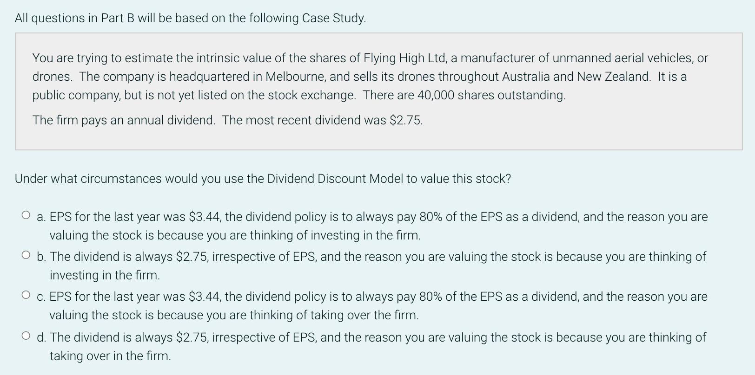The height and width of the screenshot is (375, 755).
Task: Select radio button for option d
Action: (x=26, y=336)
